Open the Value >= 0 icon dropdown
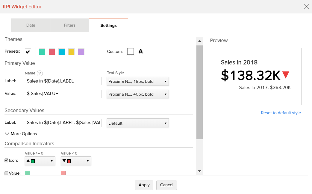This screenshot has width=312, height=194. point(40,161)
